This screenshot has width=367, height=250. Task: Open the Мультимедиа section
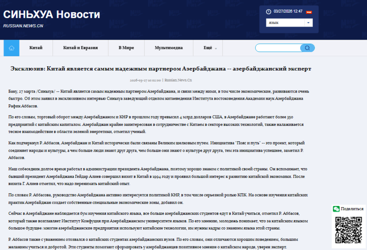[169, 48]
